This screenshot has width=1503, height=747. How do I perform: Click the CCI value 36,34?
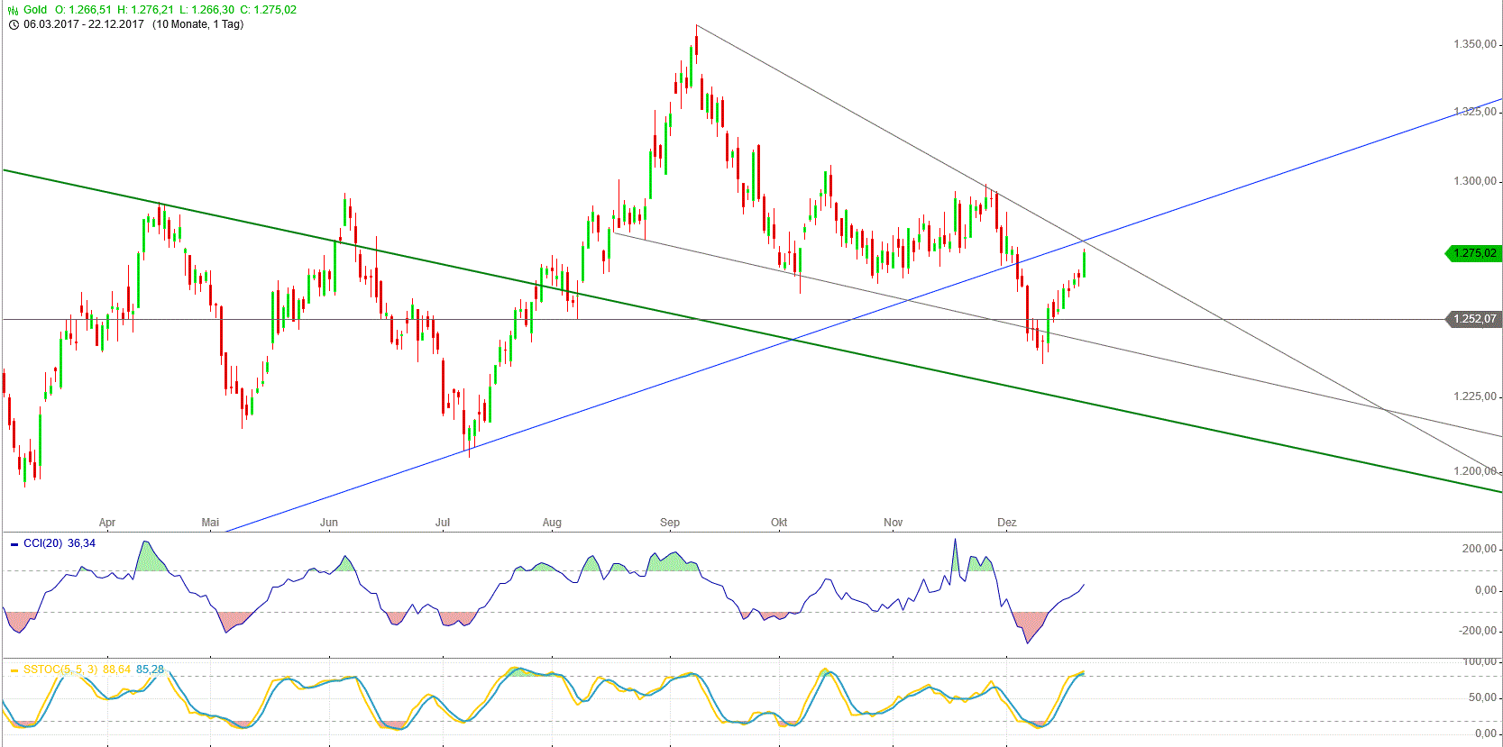tap(81, 543)
